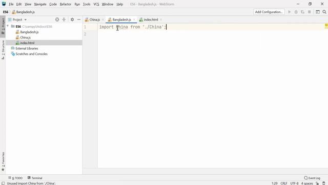Close the Bangladesh.js tab
Viewport: 328px width, 185px height.
tap(134, 20)
